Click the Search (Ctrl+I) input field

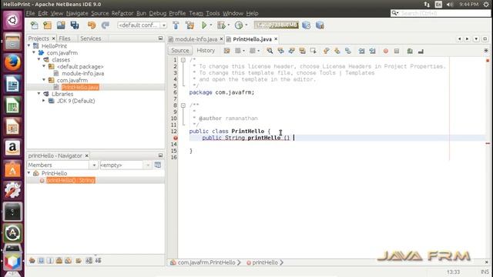tap(445, 13)
